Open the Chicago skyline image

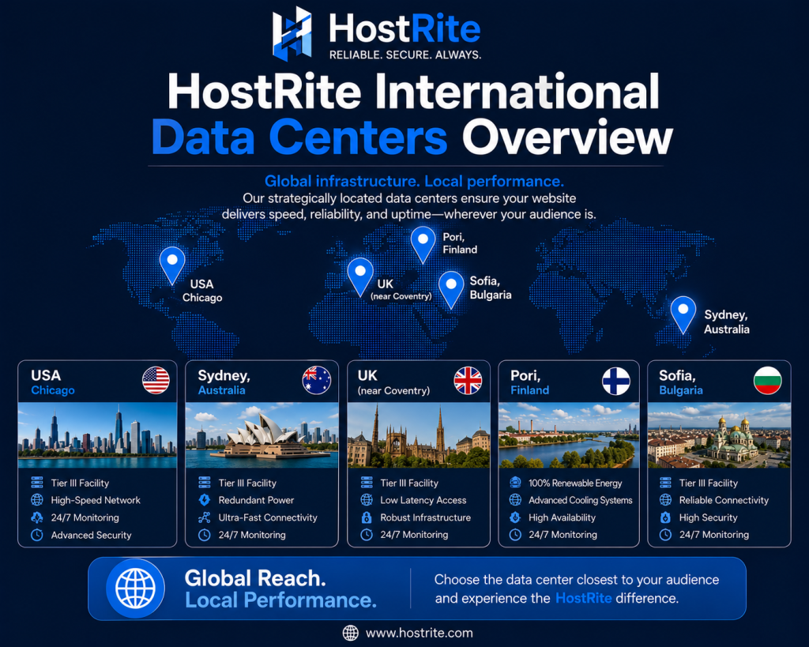point(97,435)
